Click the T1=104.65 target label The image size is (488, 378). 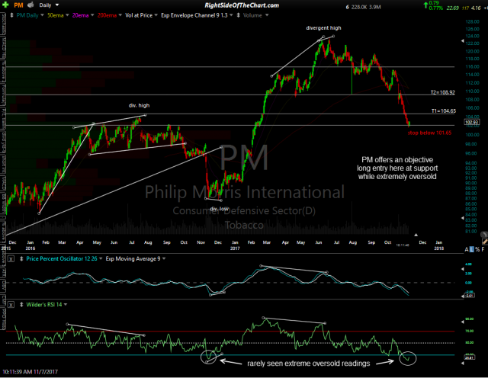[444, 111]
